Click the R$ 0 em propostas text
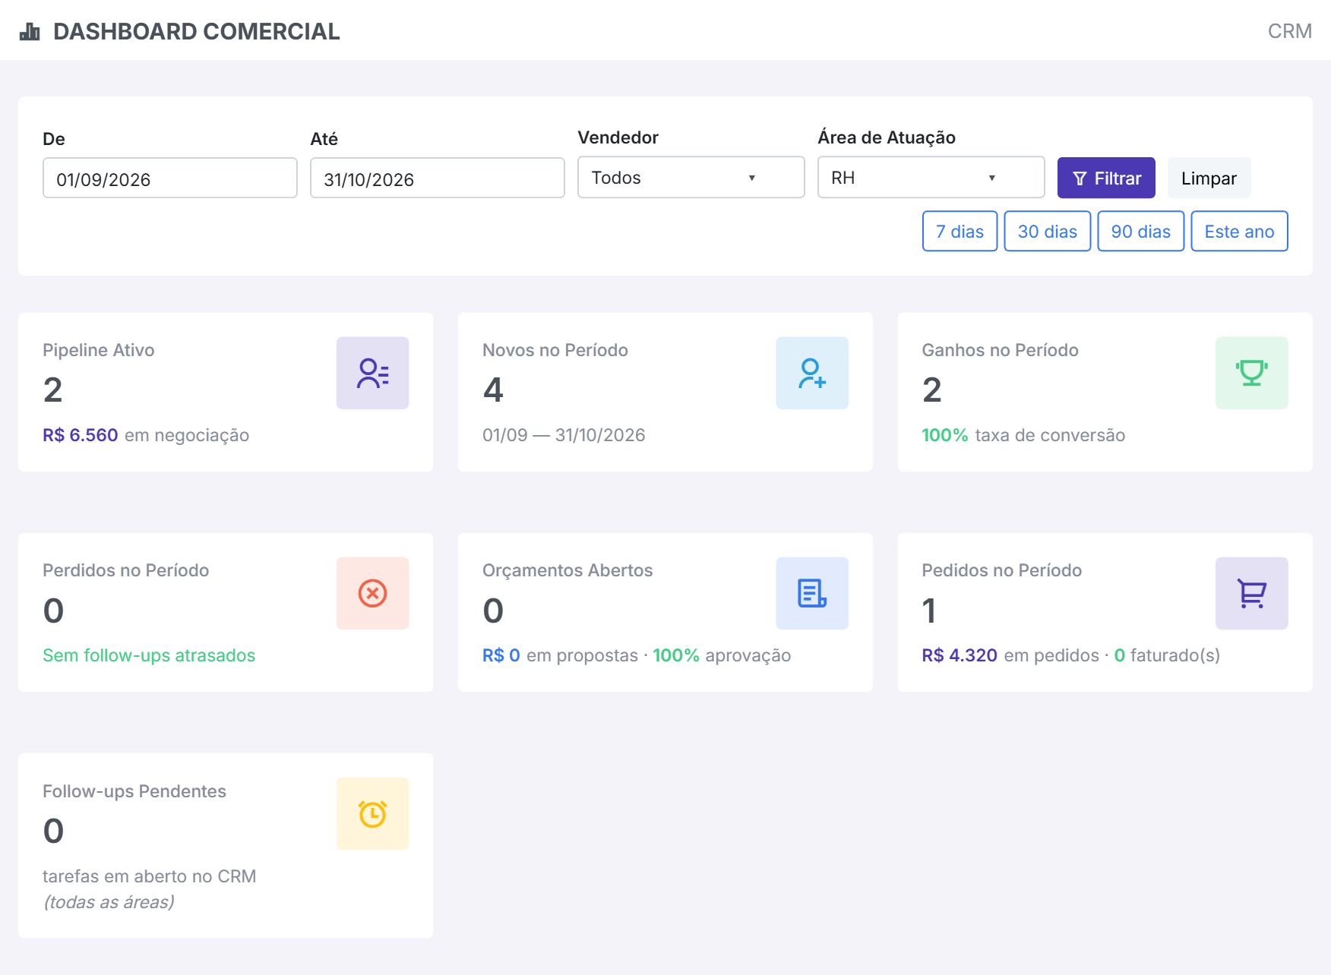1331x975 pixels. tap(560, 655)
